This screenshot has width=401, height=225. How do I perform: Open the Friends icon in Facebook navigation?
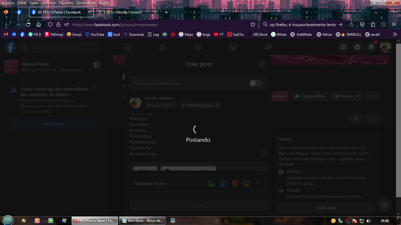click(x=163, y=47)
